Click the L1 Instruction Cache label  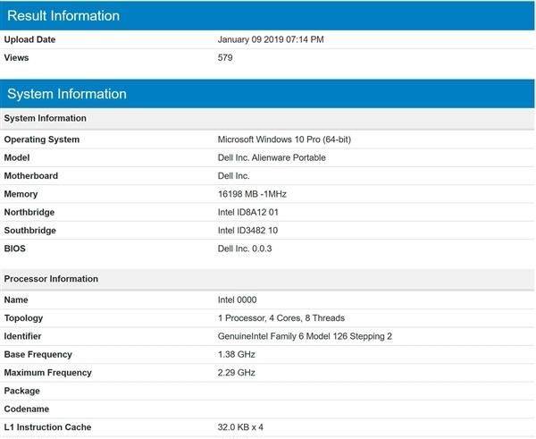pos(47,427)
